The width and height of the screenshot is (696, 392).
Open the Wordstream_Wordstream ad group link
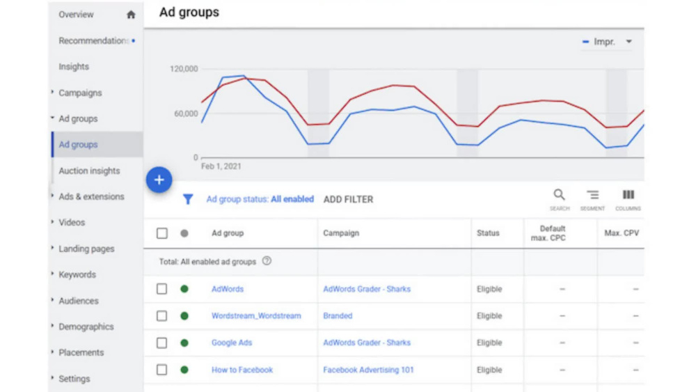[256, 316]
